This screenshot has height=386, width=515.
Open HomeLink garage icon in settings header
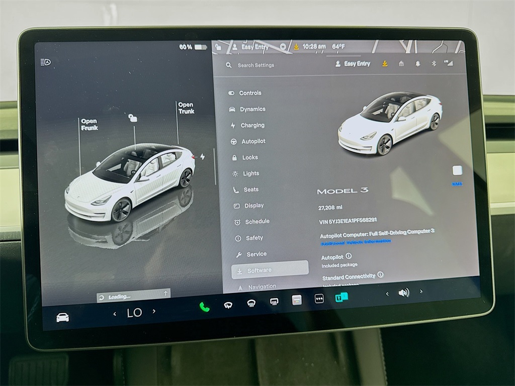[x=401, y=64]
